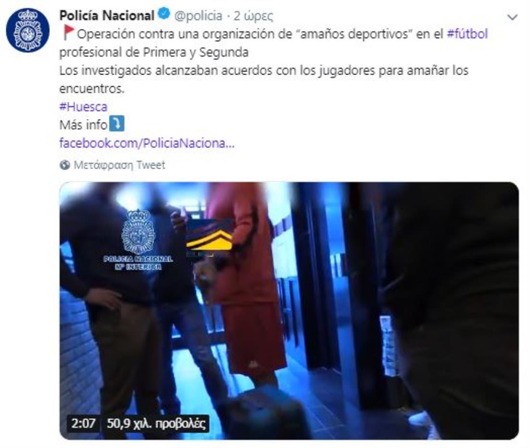The image size is (529, 448).
Task: Click the 2:07 video duration label
Action: (83, 423)
